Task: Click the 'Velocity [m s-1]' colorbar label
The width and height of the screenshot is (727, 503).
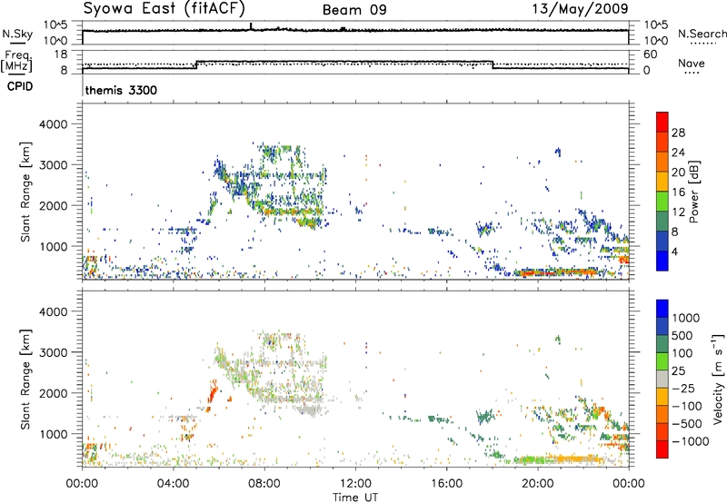Action: point(718,379)
